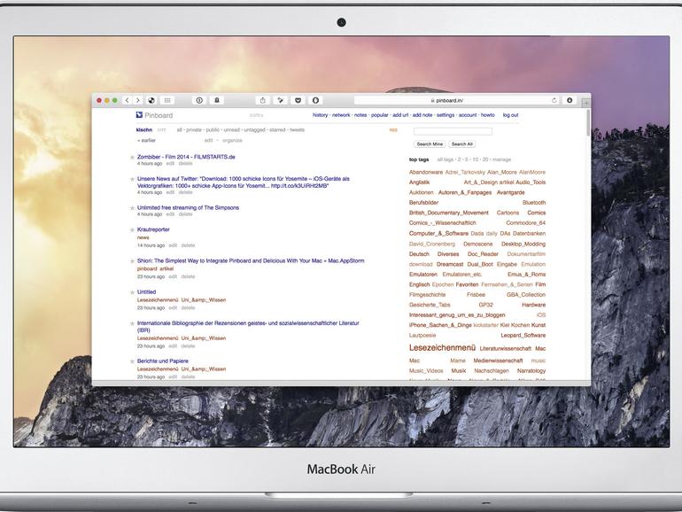Click the Safari window vertical scrollbar
Screen dimensions: 682x512
[588, 123]
